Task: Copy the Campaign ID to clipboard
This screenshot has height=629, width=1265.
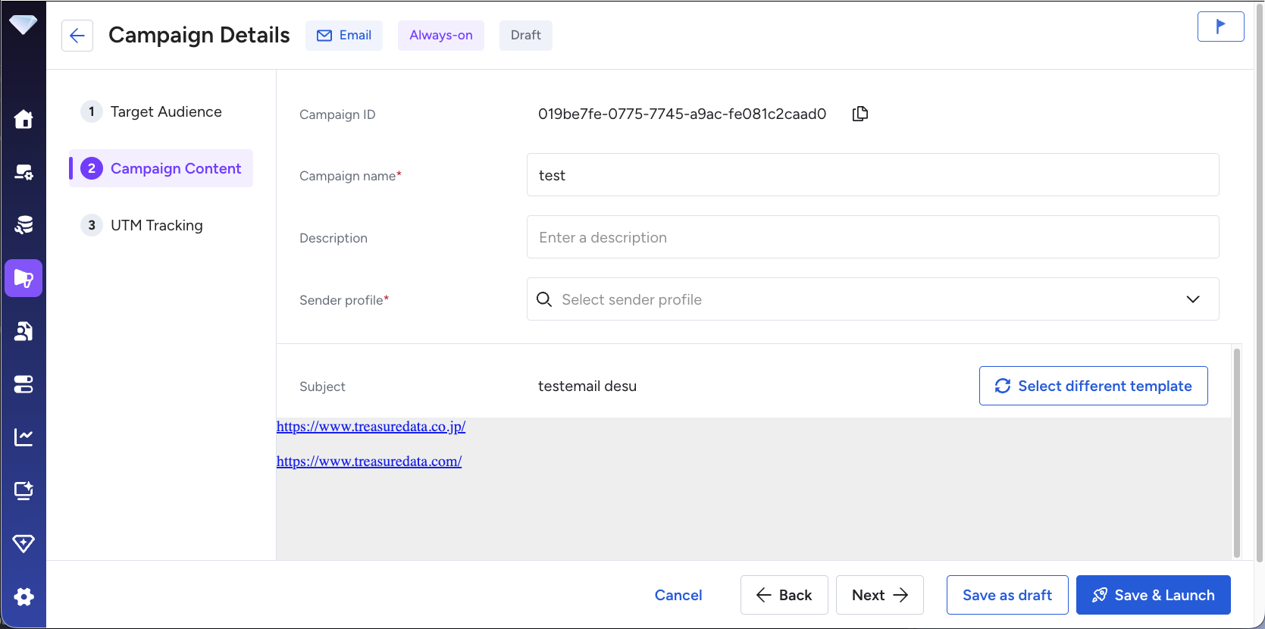Action: 860,114
